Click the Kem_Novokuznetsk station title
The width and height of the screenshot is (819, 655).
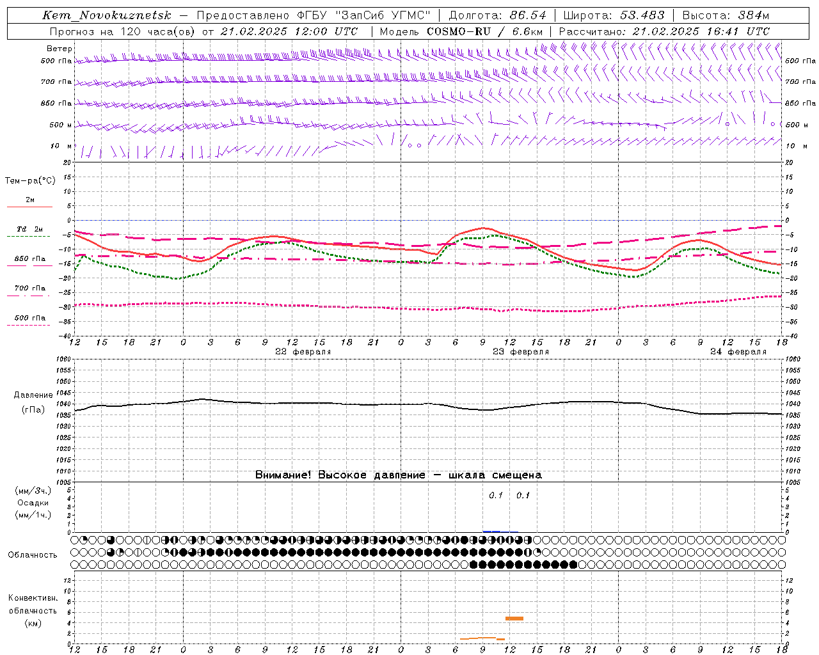(x=107, y=15)
